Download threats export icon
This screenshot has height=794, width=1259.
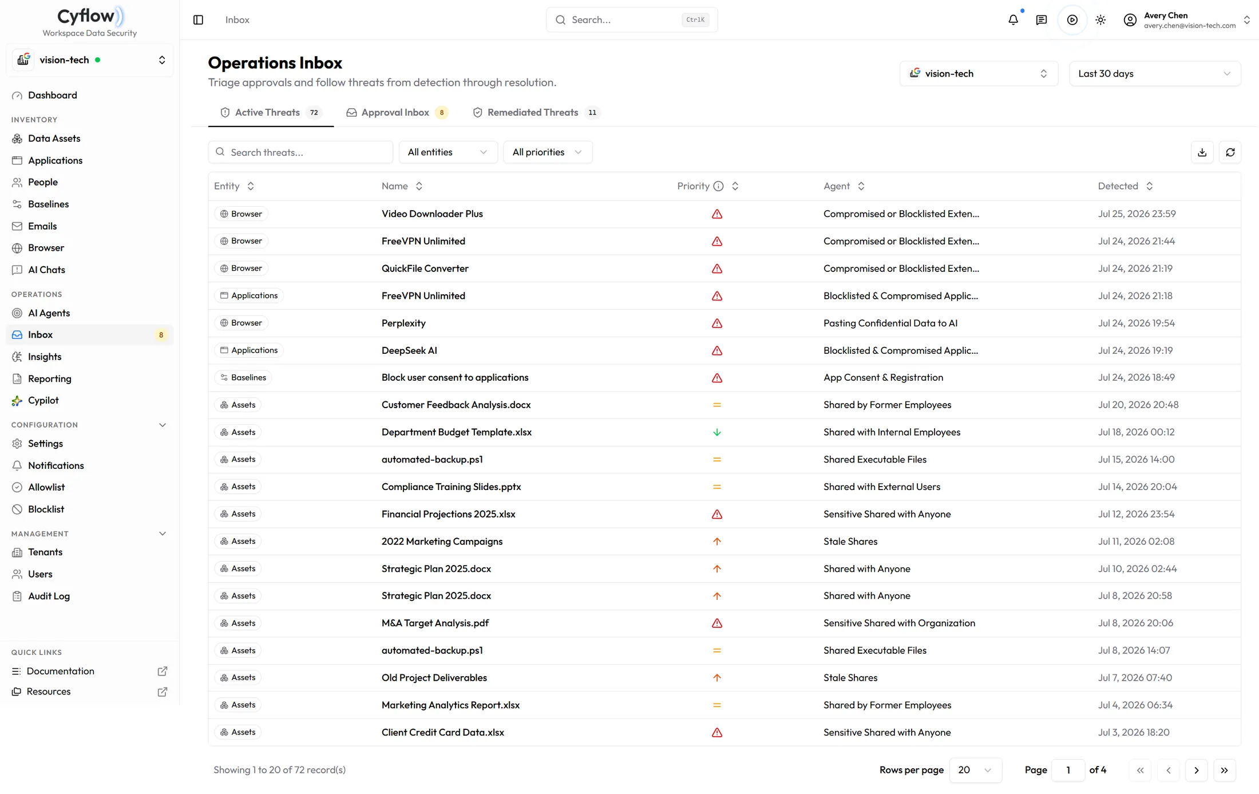[1202, 152]
